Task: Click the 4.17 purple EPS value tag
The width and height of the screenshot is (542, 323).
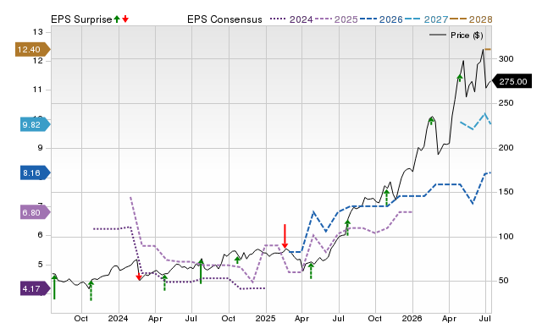Action: click(x=36, y=288)
